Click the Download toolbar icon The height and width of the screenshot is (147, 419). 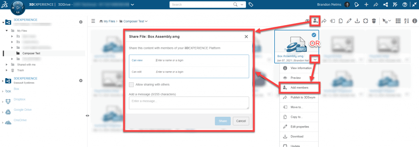tap(357, 21)
